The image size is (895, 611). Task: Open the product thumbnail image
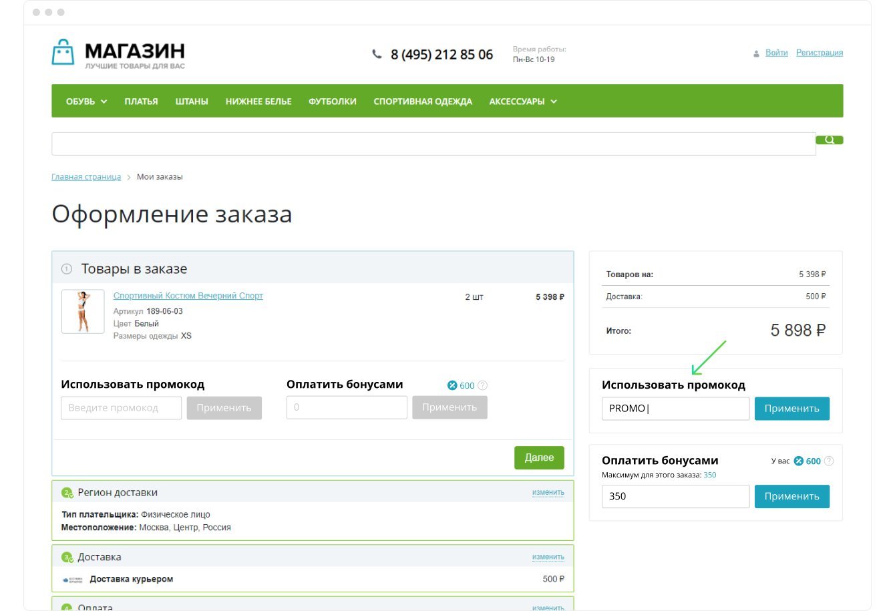click(83, 311)
